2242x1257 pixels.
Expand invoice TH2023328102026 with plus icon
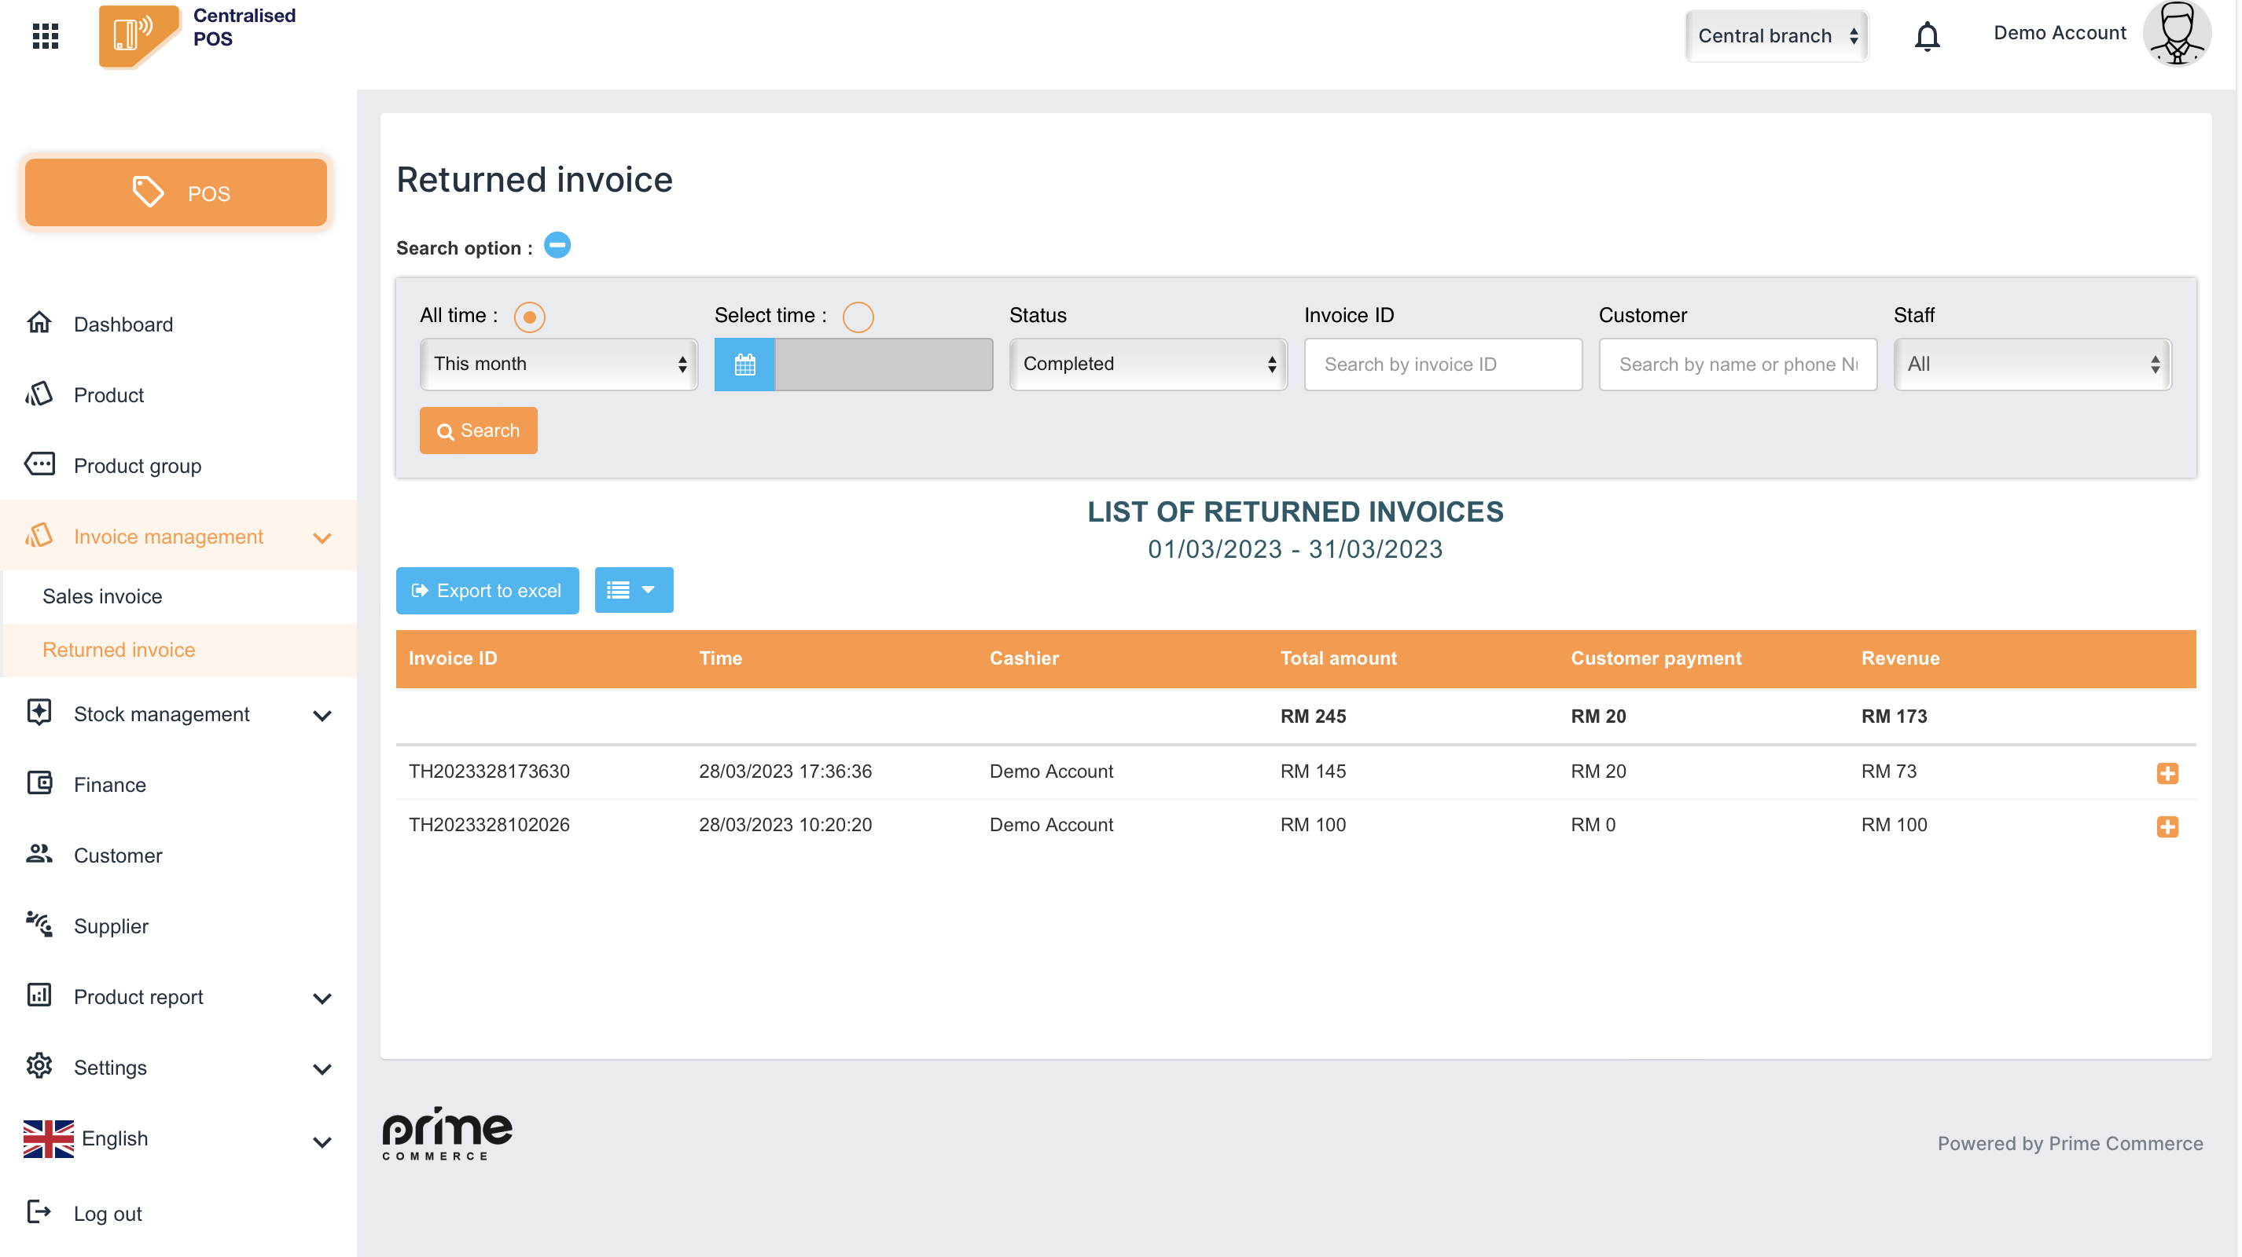coord(2167,826)
